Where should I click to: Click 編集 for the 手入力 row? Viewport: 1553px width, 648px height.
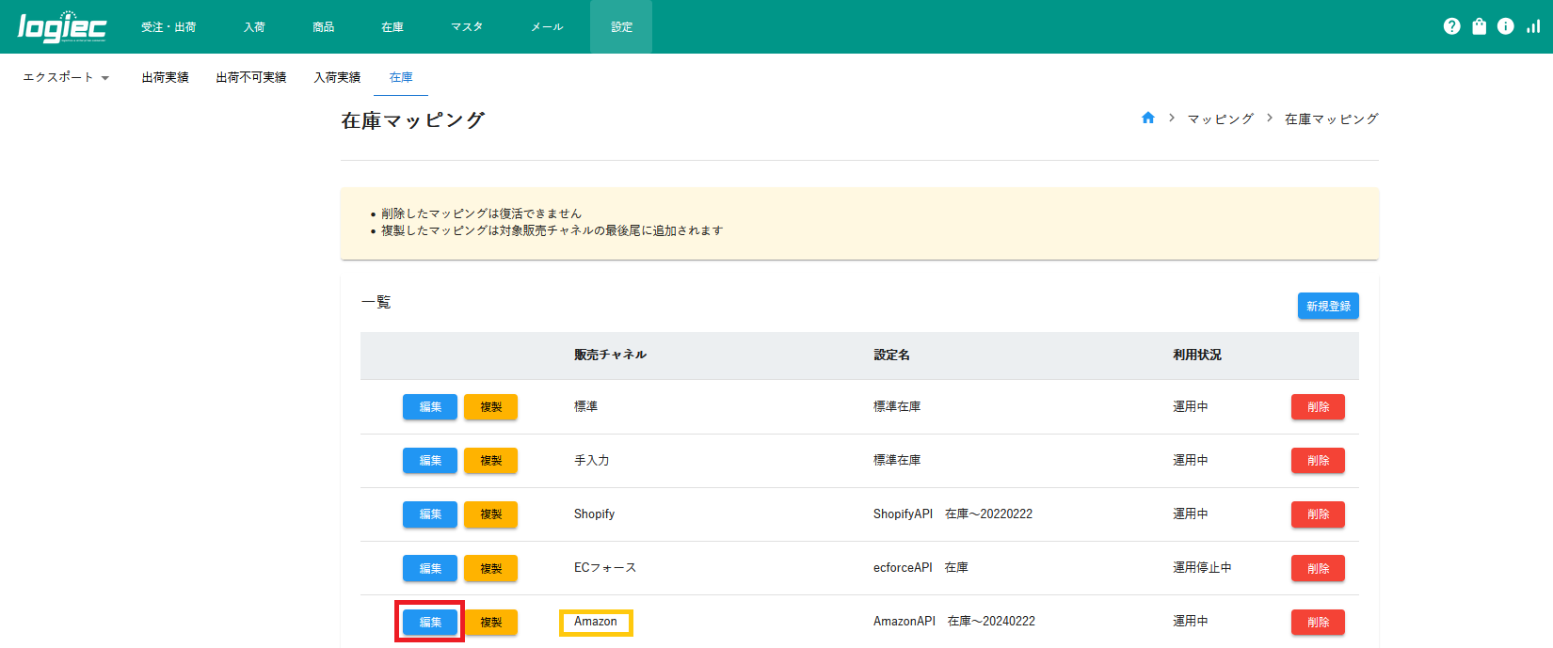[430, 461]
